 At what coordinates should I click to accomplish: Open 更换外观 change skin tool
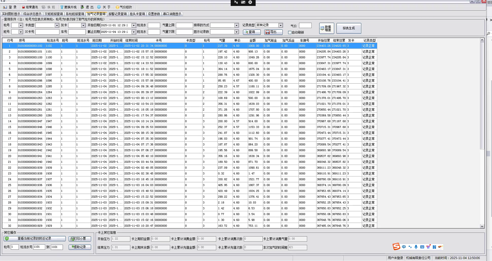tap(62, 7)
